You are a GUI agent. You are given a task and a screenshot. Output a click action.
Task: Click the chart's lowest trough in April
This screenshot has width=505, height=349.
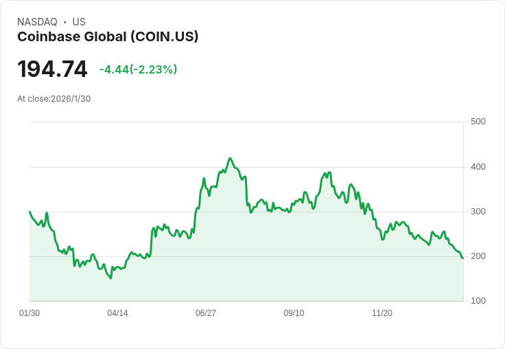pyautogui.click(x=110, y=278)
